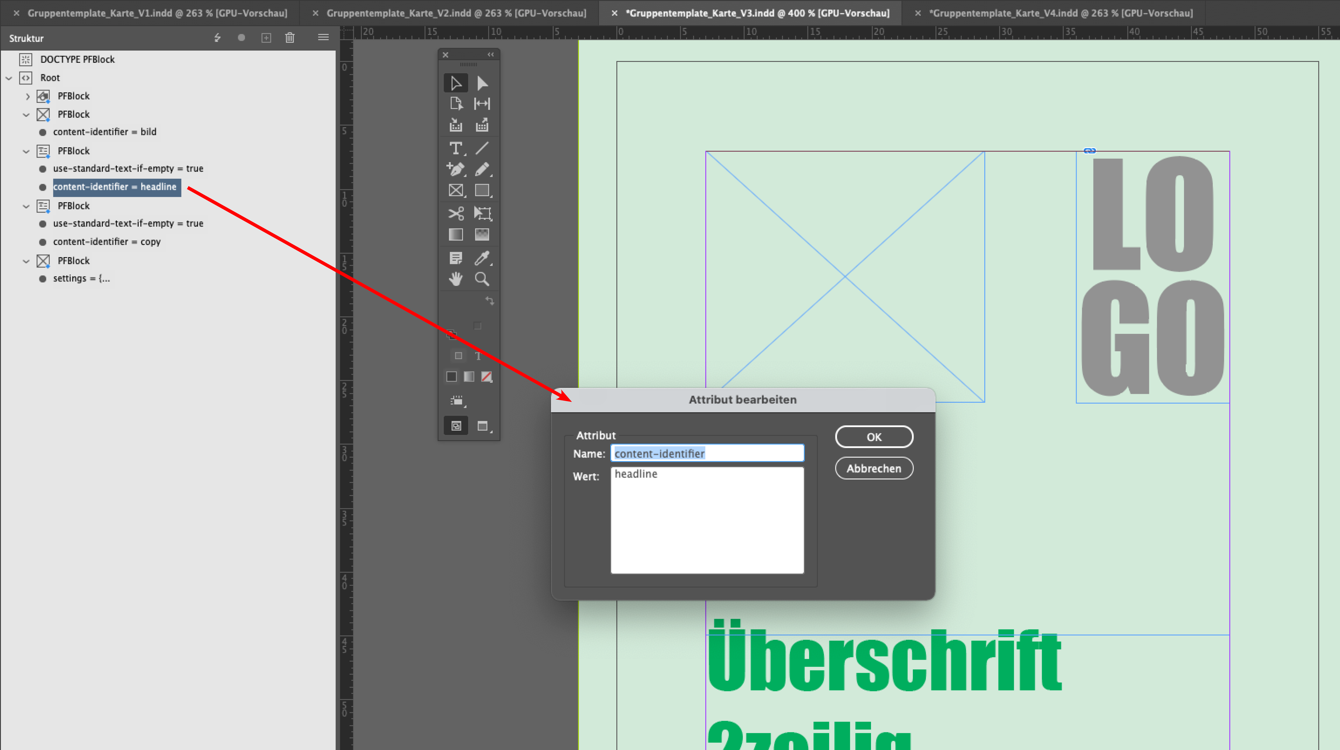Choose the Scissors tool
The width and height of the screenshot is (1340, 750).
pyautogui.click(x=456, y=213)
